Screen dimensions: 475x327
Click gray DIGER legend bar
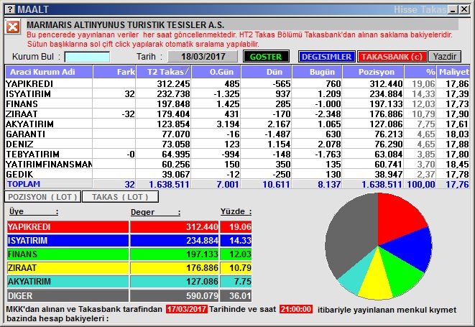tap(68, 295)
